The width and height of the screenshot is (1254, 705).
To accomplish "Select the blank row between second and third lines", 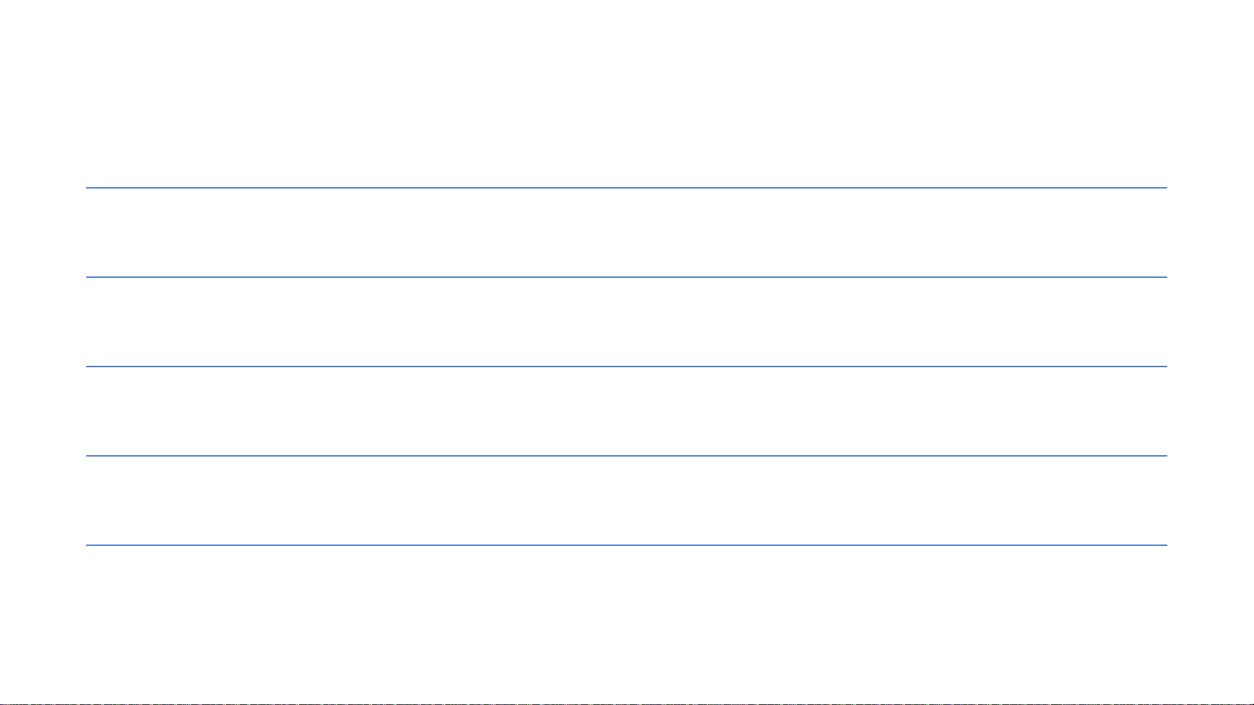I will (x=627, y=322).
